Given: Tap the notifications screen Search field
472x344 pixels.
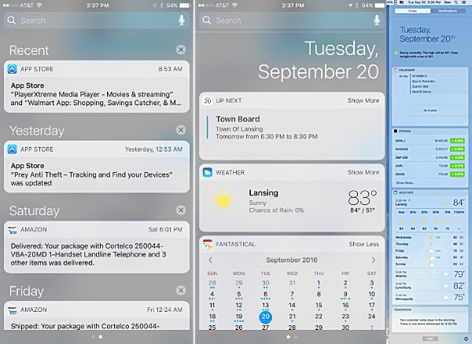Looking at the screenshot, I should (x=97, y=20).
